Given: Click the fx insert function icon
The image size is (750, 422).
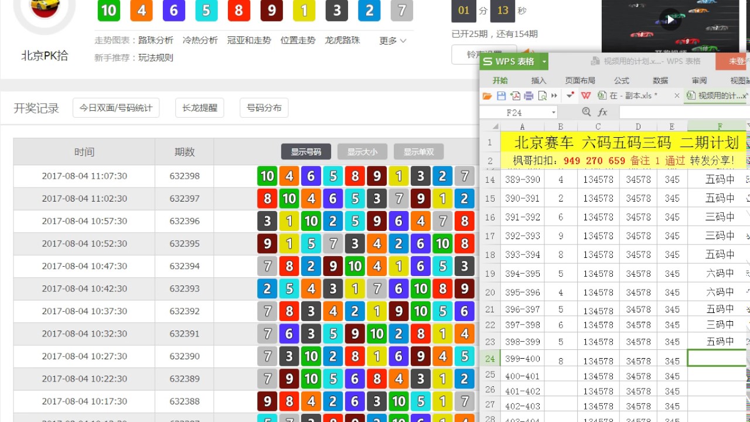Looking at the screenshot, I should point(602,112).
